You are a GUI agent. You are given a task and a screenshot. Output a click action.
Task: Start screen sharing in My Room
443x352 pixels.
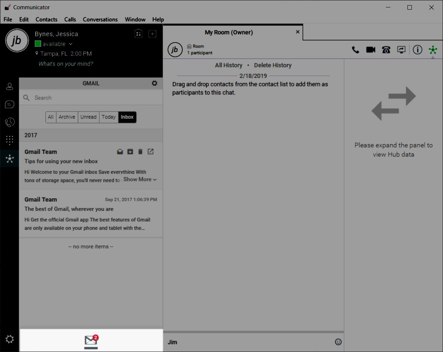pos(401,50)
